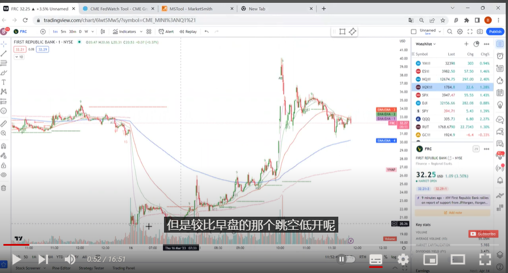Open the Pine Editor panel tab
Viewport: 508px width, 273px height.
click(x=62, y=268)
